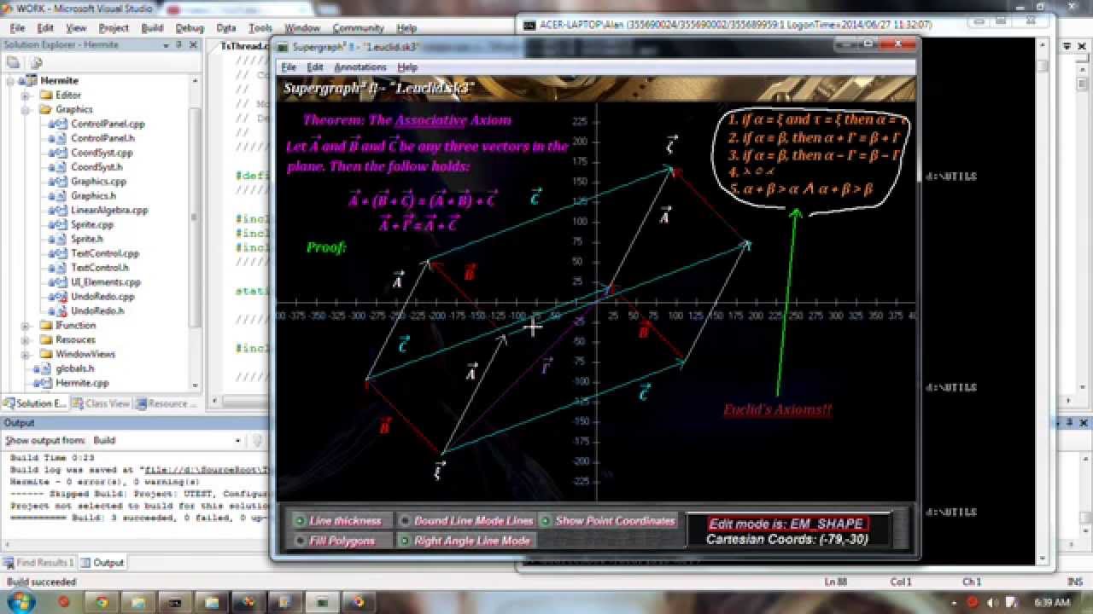Expand the Editor folder in Solution Explorer

click(x=26, y=95)
